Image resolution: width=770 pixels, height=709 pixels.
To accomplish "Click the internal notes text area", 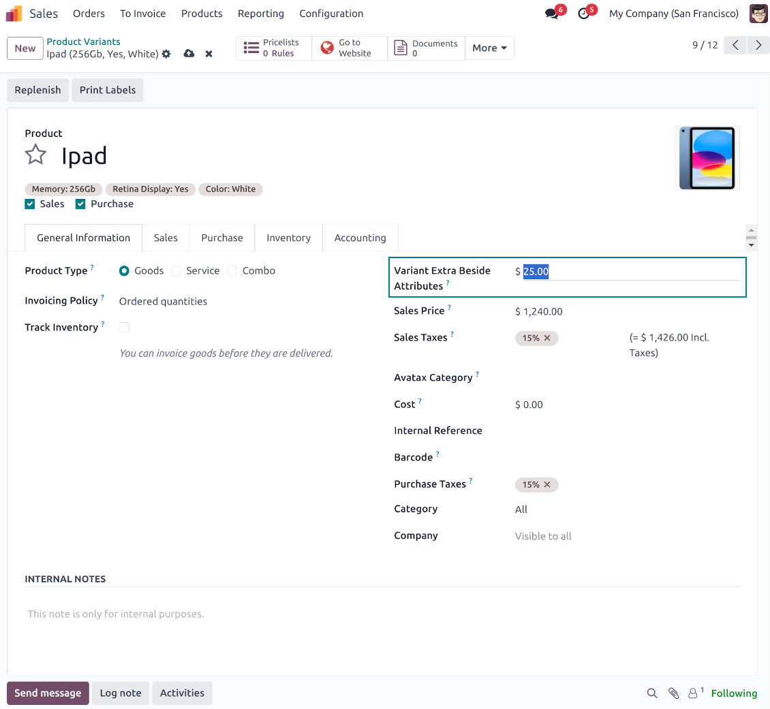I will pyautogui.click(x=382, y=614).
